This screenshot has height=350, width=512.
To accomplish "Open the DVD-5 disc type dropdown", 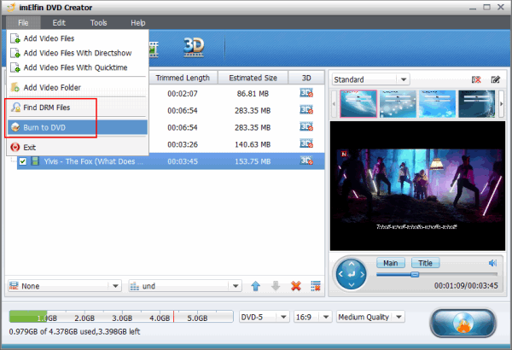I will [265, 317].
